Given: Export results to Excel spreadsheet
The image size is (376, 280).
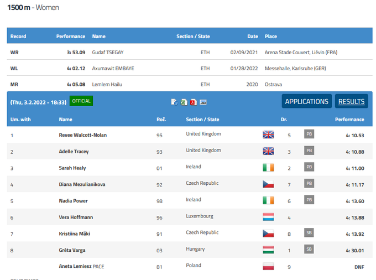Looking at the screenshot, I should [x=184, y=102].
